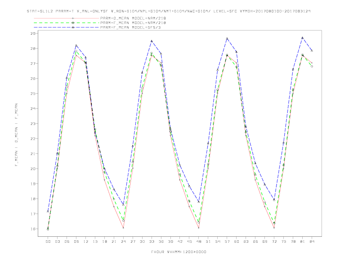Select legend label PARM=F_MEAN MODEL=NAM/218
The image size is (340, 263).
133,23
